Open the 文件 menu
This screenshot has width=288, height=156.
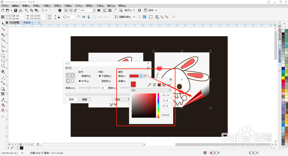click(5, 6)
